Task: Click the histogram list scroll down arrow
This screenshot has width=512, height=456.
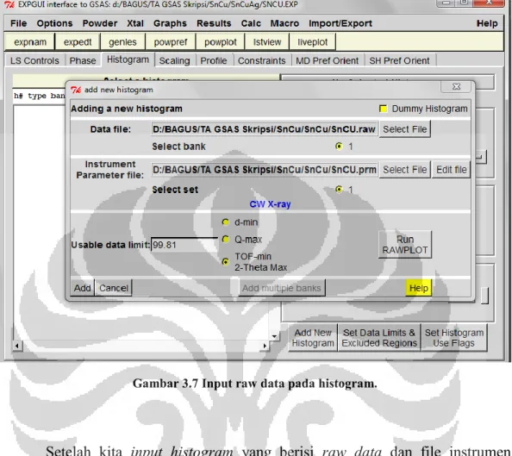Action: (274, 336)
